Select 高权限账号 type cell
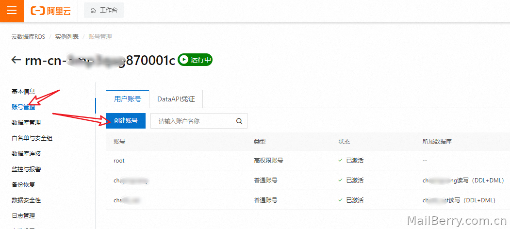This screenshot has width=510, height=229. click(x=268, y=161)
